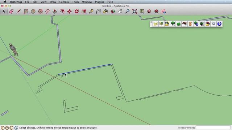Activate the Move tool

pyautogui.click(x=69, y=11)
